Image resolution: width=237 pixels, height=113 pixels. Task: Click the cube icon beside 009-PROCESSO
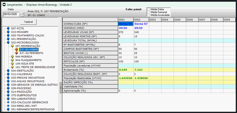8,88
